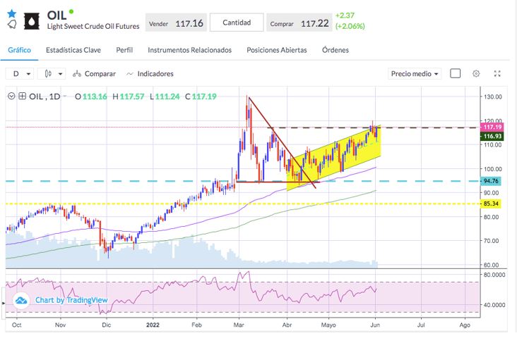Open Indicadores menu

[150, 74]
